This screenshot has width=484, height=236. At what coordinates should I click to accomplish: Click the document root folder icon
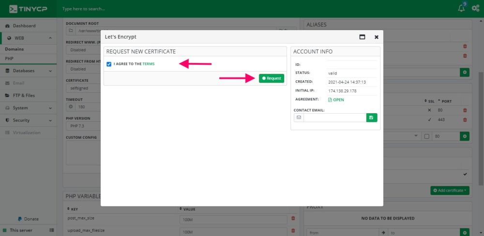pos(71,31)
